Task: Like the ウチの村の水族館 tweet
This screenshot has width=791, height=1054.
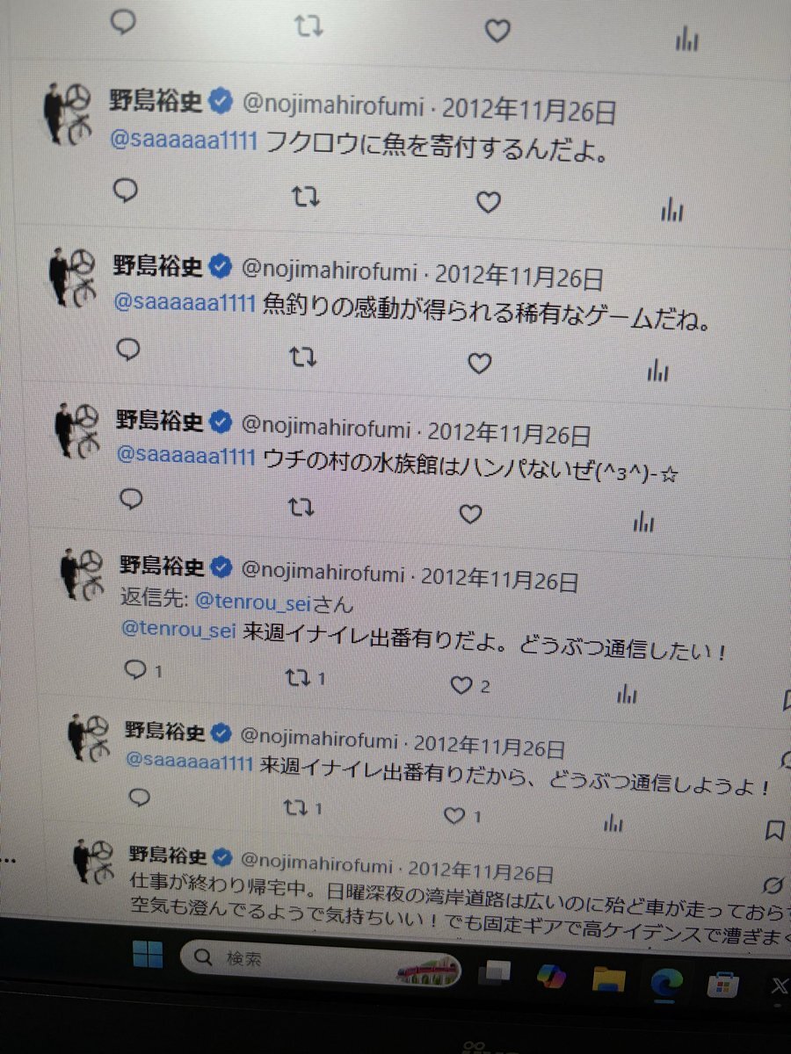Action: (x=471, y=515)
